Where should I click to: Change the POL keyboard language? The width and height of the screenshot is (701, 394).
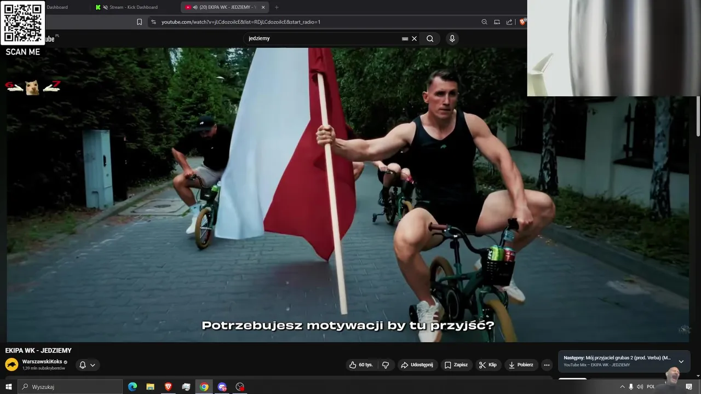tap(651, 387)
